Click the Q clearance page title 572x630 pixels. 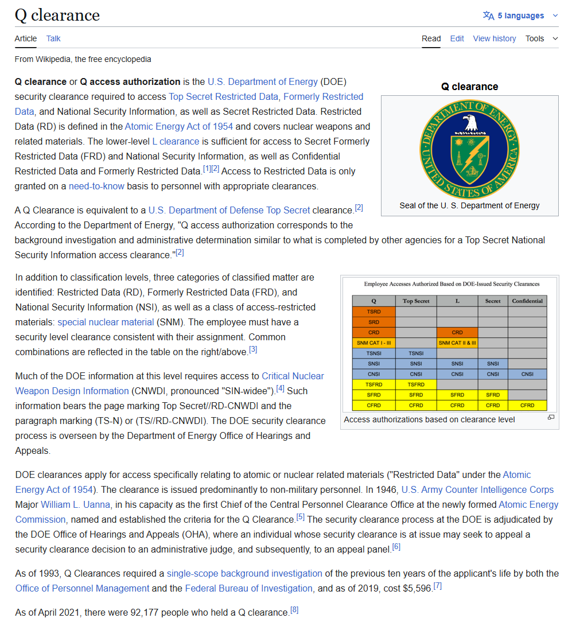pyautogui.click(x=57, y=15)
